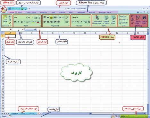The image size is (150, 118).
Task: Expand the Alignment group dialog launcher
Action: [x=69, y=26]
